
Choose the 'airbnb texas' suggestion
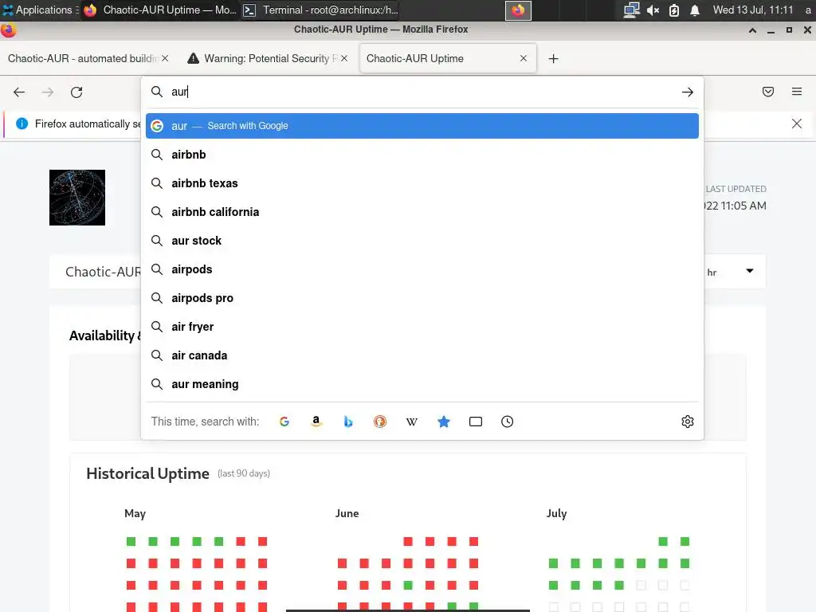point(422,183)
